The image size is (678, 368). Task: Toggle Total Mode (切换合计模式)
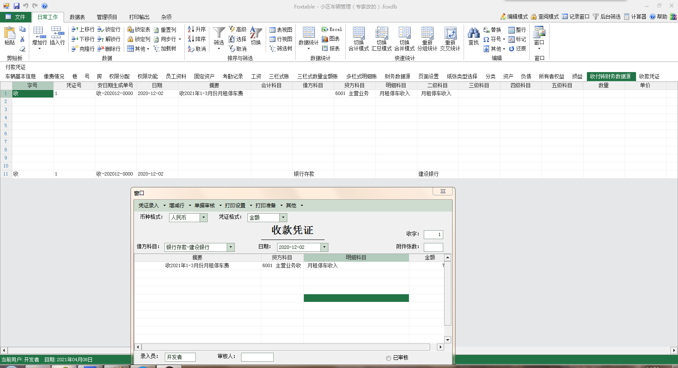point(358,39)
